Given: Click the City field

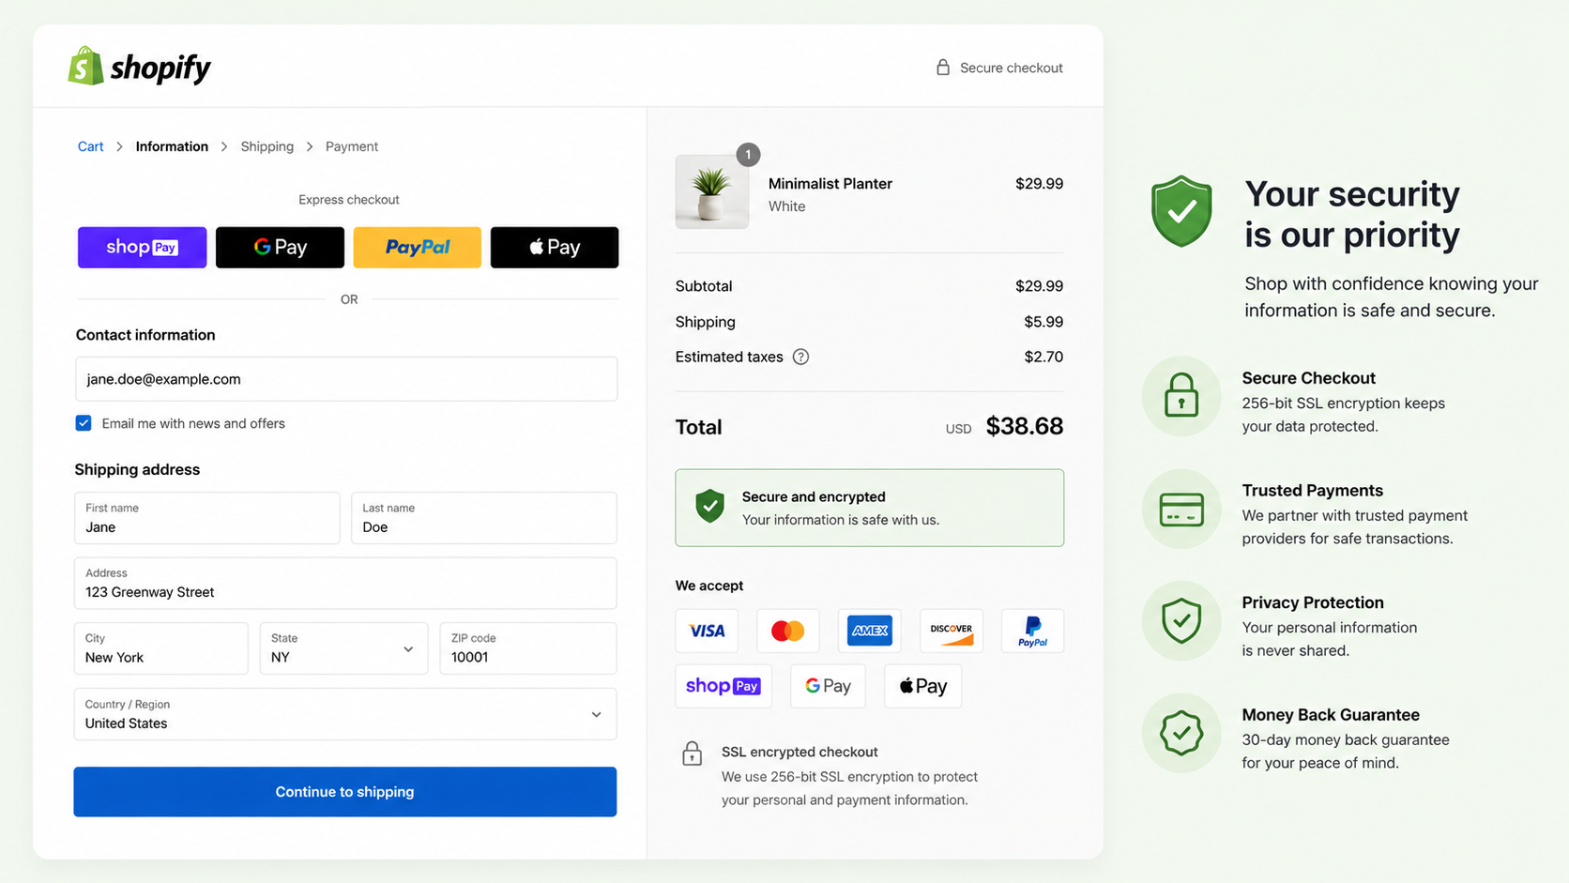Looking at the screenshot, I should [x=161, y=648].
